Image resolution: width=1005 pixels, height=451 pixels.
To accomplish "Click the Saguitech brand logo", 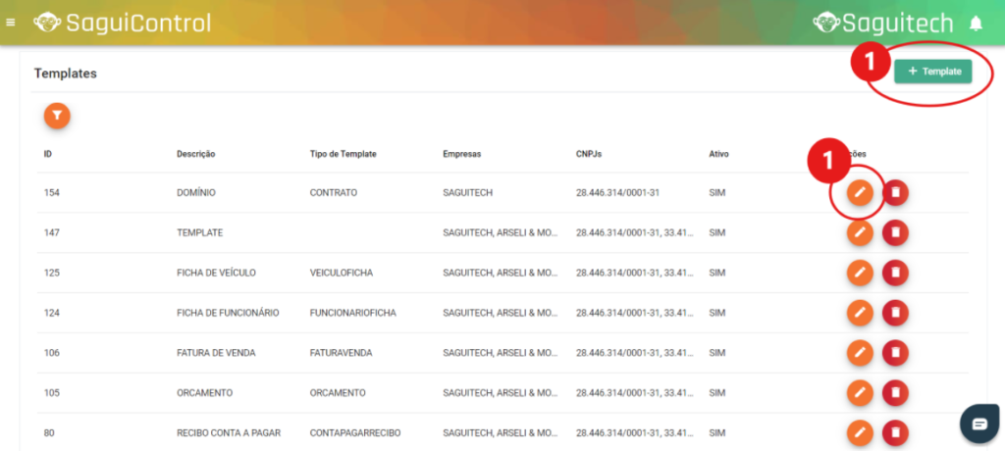I will [x=885, y=22].
